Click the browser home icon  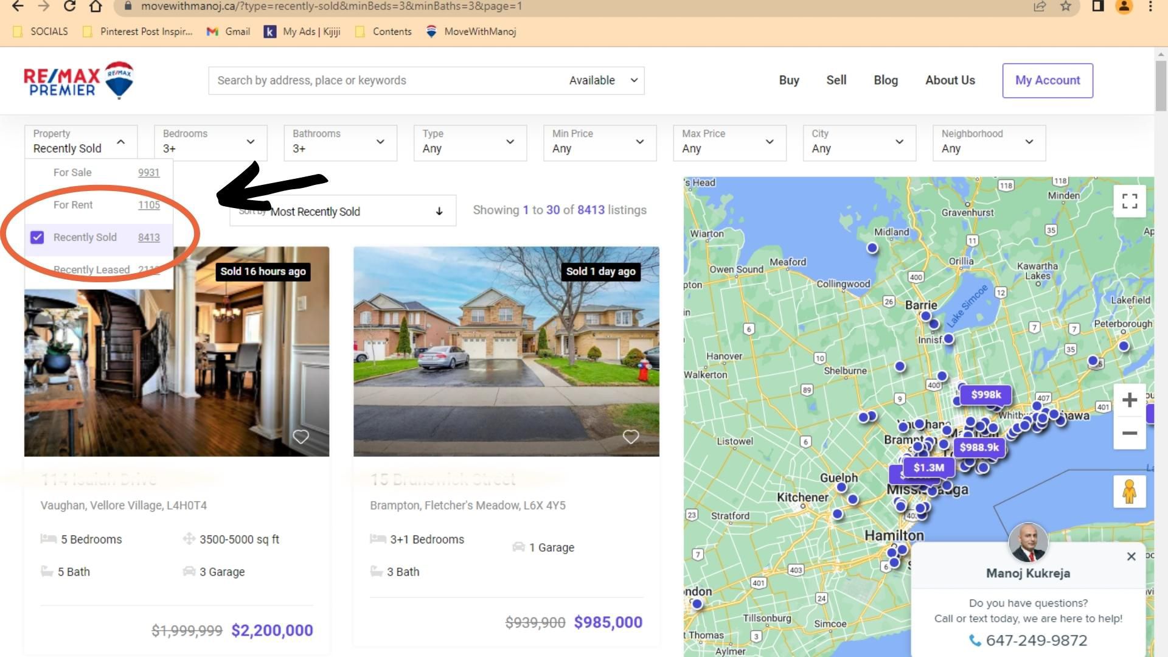pyautogui.click(x=96, y=6)
